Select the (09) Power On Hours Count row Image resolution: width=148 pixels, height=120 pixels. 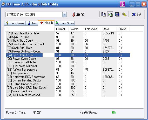click(x=68, y=51)
